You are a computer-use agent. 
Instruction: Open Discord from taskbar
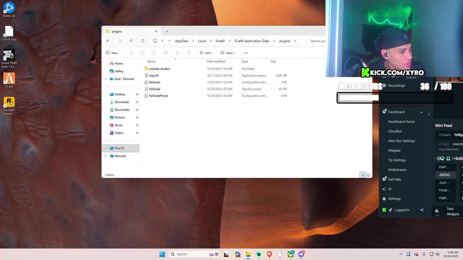[301, 254]
